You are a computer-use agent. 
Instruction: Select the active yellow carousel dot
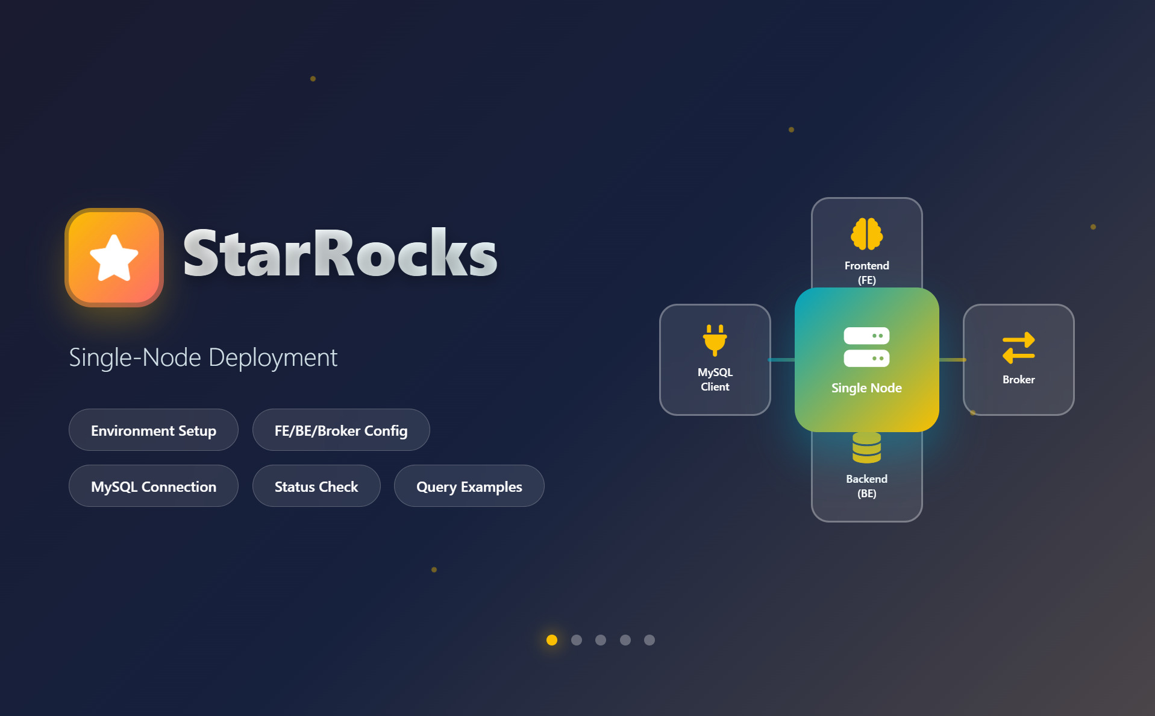coord(552,640)
